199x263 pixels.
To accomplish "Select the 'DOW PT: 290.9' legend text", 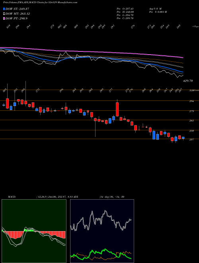I will (16, 18).
